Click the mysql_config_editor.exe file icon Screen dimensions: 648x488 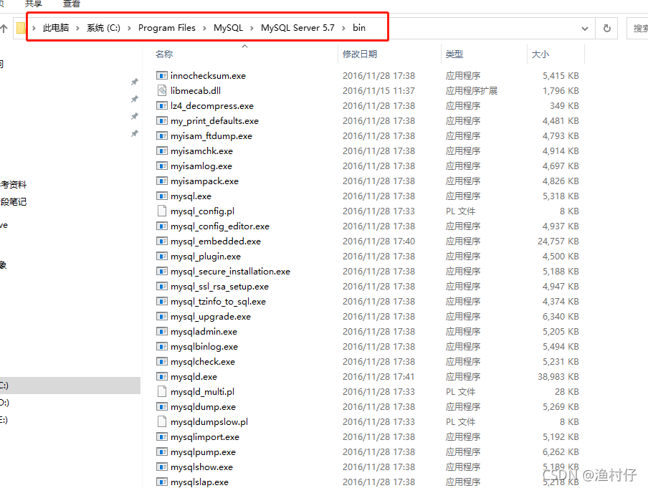(161, 226)
